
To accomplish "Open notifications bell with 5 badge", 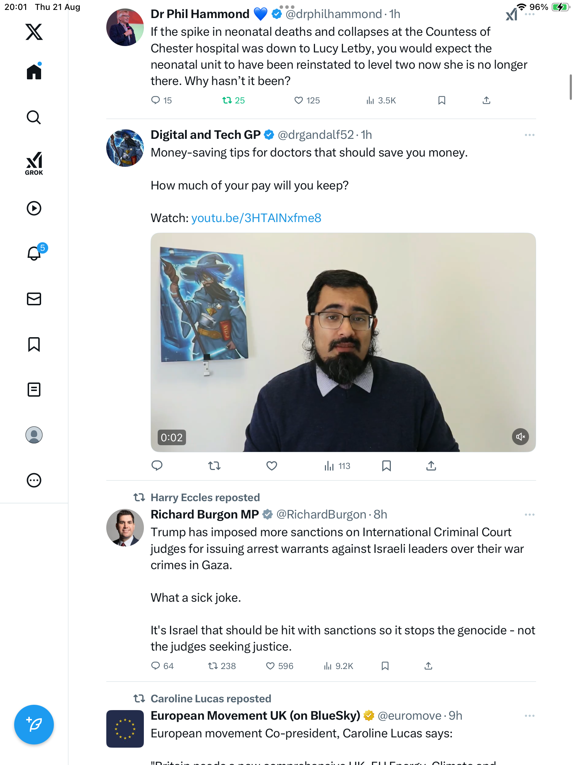I will point(34,254).
